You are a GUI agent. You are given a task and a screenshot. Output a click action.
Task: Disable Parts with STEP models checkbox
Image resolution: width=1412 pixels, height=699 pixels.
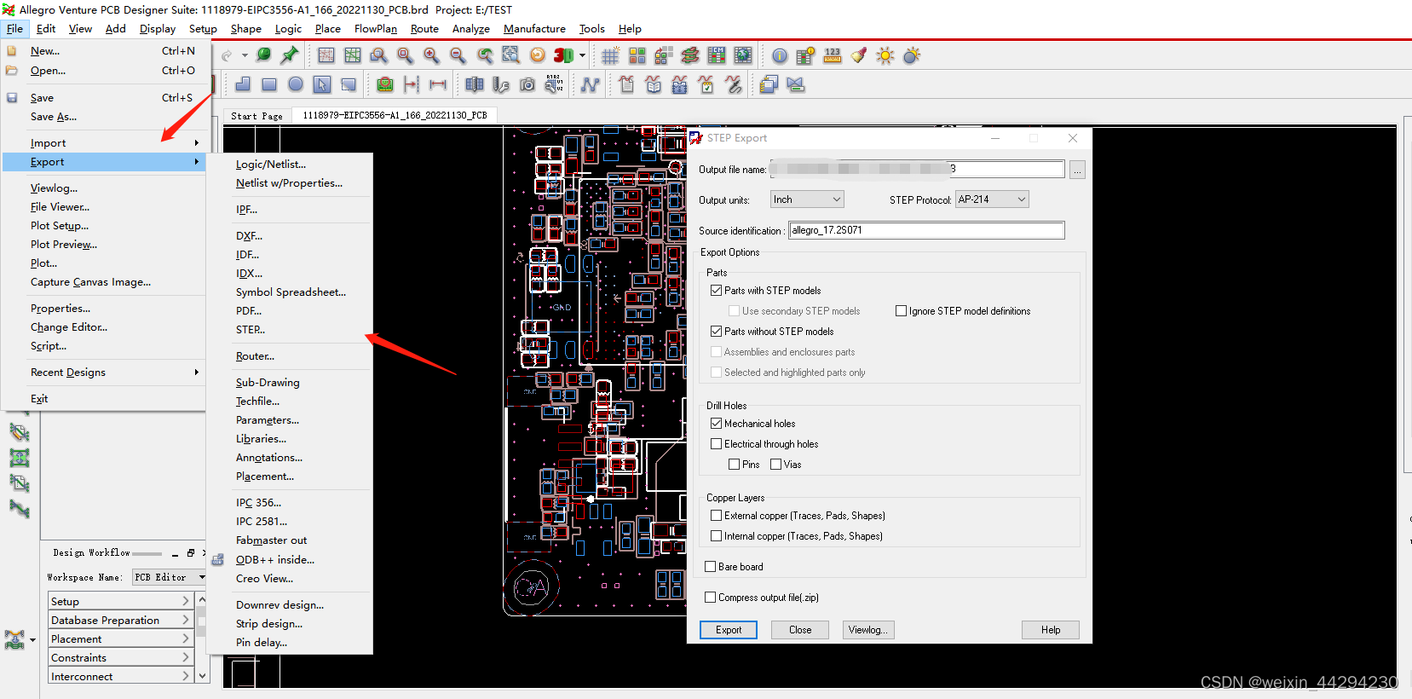716,291
